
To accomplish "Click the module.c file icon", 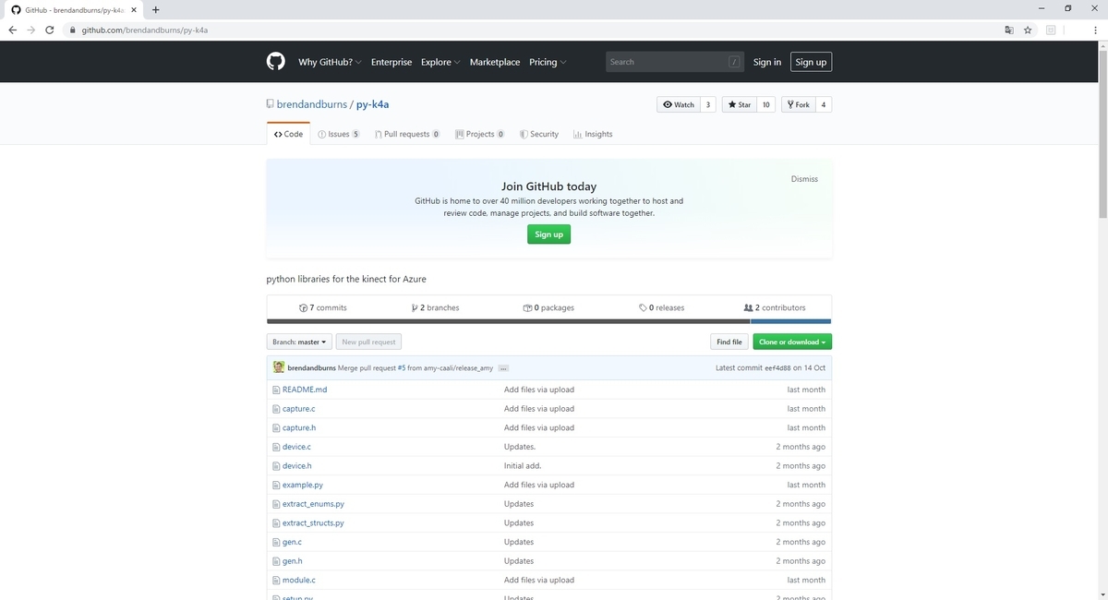I will [276, 580].
